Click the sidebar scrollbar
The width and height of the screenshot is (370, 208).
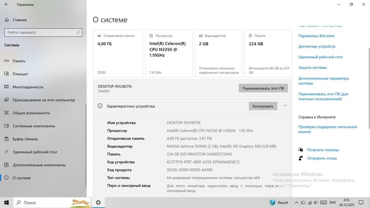coord(85,145)
